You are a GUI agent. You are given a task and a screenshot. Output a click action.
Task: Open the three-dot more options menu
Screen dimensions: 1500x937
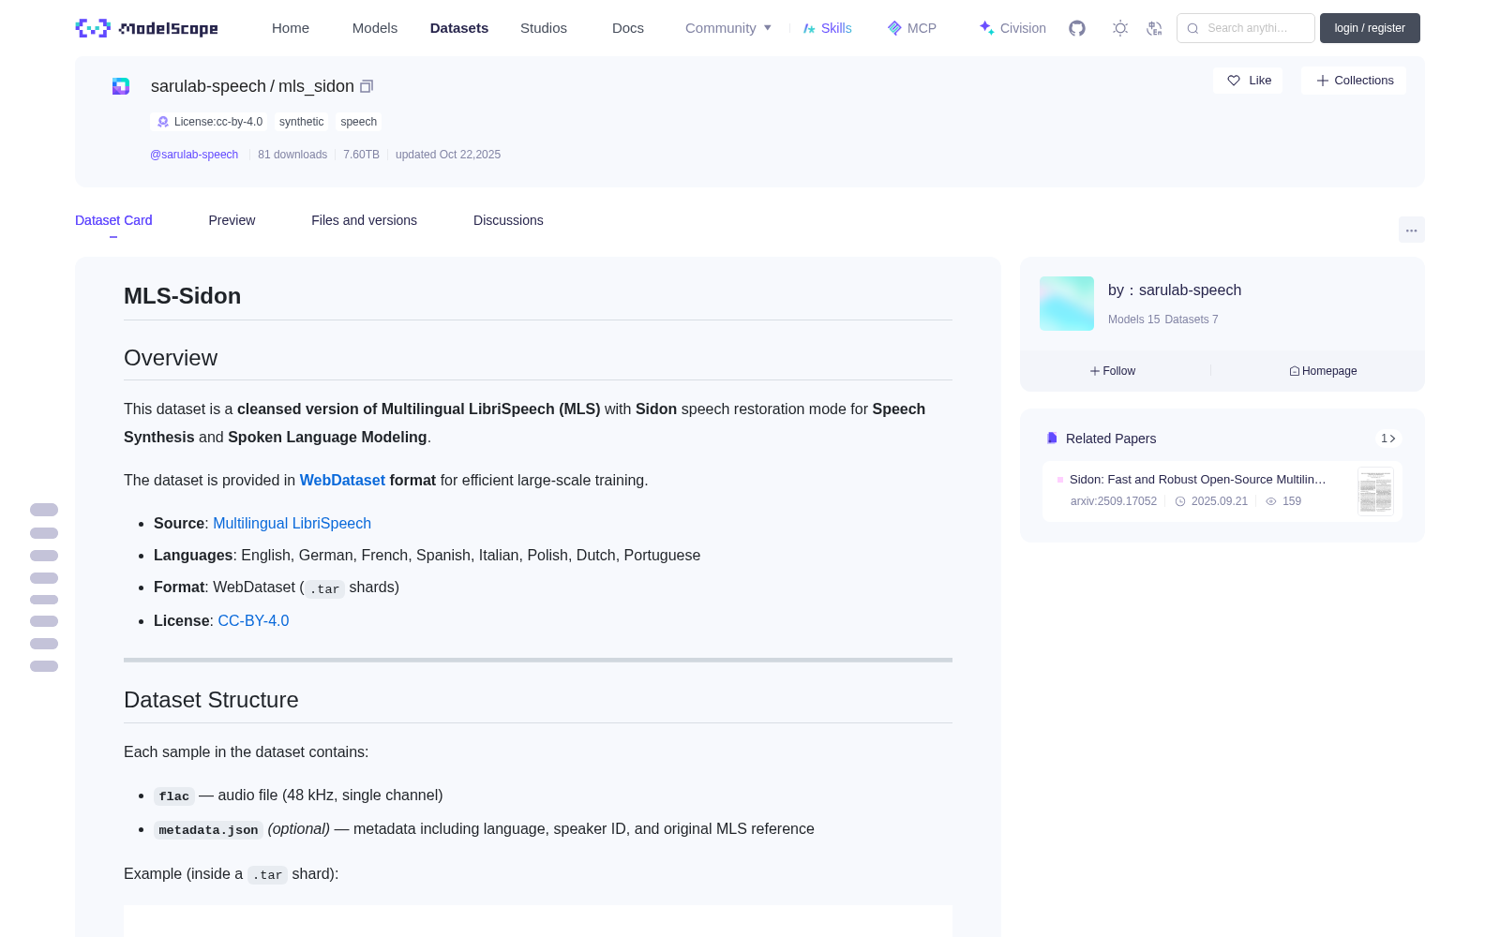click(x=1412, y=230)
